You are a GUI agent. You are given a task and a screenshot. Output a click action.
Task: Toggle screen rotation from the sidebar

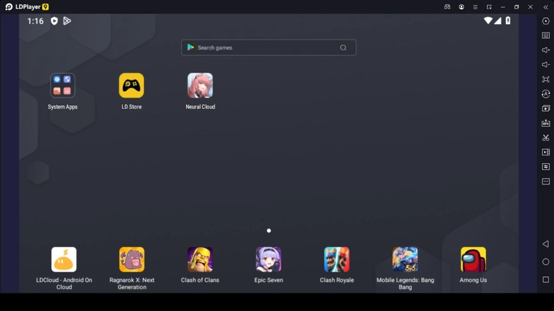pyautogui.click(x=546, y=93)
